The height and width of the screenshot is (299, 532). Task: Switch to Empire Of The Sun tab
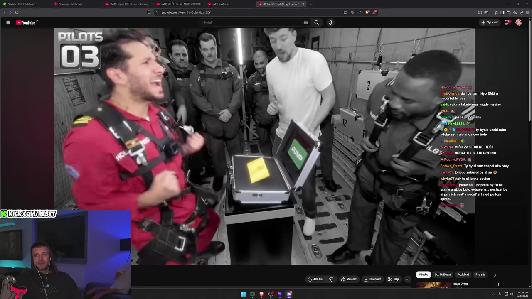tap(128, 4)
